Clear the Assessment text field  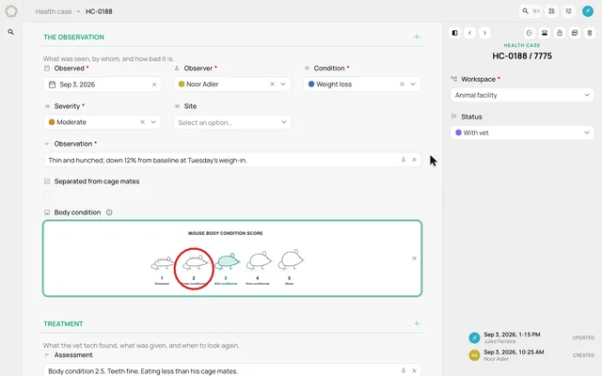414,370
